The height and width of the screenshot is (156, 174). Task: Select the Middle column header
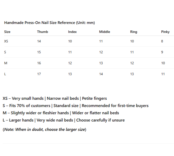104,32
